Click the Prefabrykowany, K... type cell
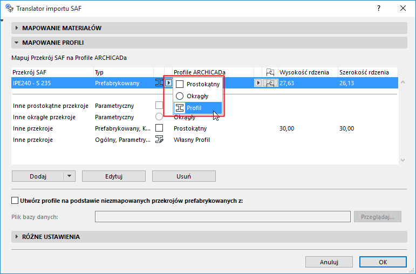 (122, 128)
